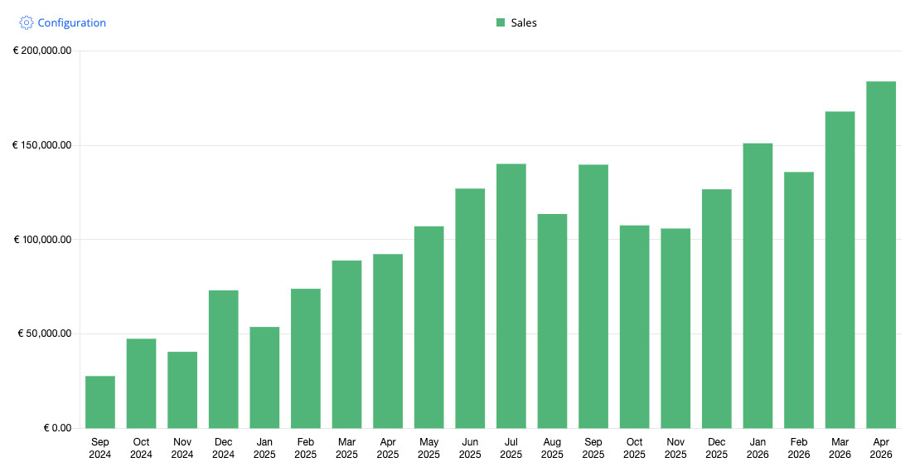Viewport: 915px width, 472px height.
Task: Select the Mar 2025 sales bar
Action: [346, 344]
